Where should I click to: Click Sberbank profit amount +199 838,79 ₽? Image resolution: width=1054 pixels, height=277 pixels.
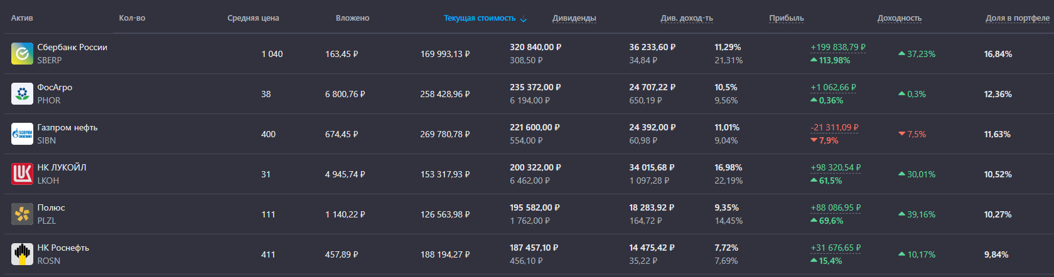coord(838,47)
